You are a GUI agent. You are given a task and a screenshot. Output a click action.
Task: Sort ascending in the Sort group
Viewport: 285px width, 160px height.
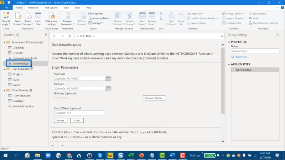[161, 14]
